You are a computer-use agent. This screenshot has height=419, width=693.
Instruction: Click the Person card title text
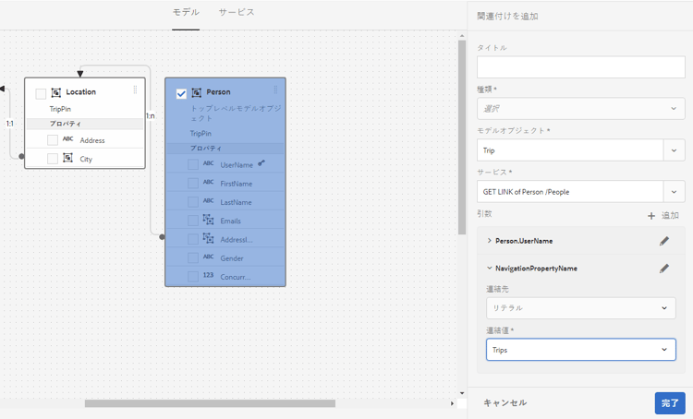218,92
